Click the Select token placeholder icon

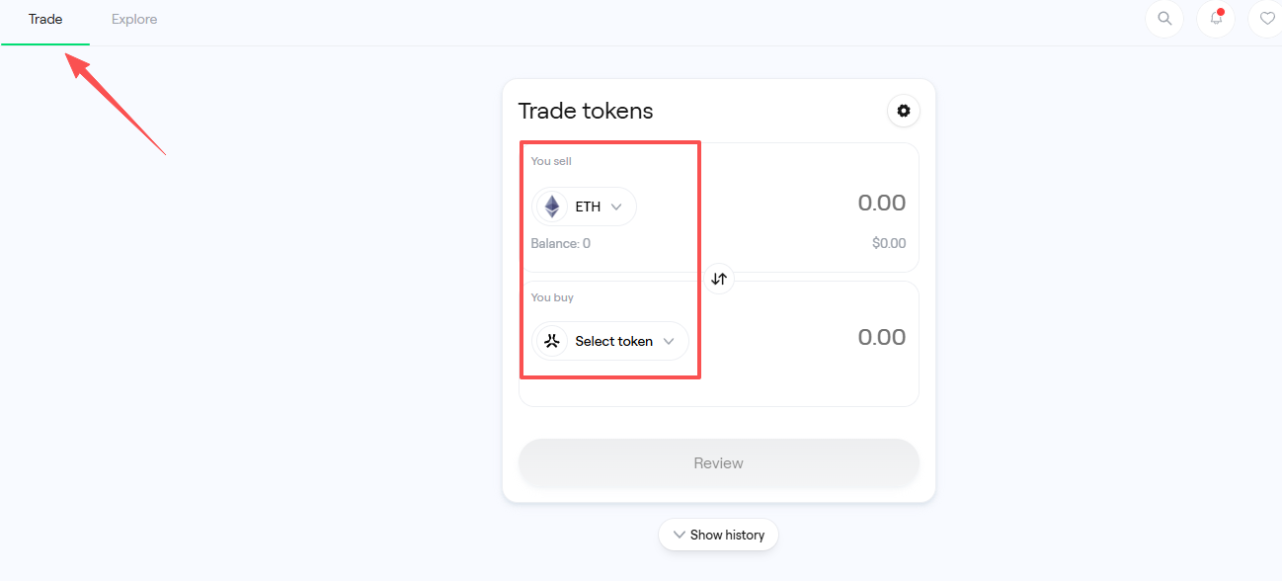pyautogui.click(x=552, y=341)
